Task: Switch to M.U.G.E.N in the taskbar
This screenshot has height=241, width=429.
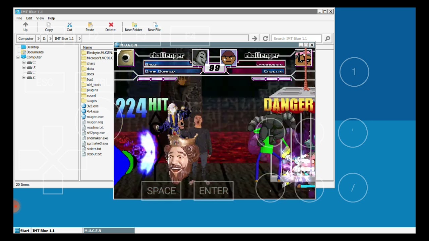Action: click(x=109, y=231)
